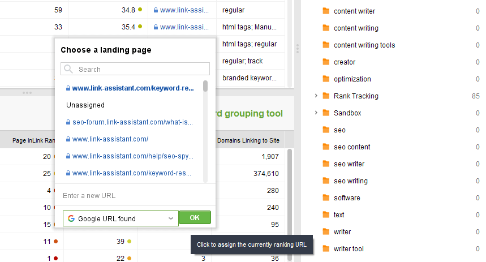Image resolution: width=486 pixels, height=262 pixels.
Task: Click the 'regular; track' cell
Action: 242,61
